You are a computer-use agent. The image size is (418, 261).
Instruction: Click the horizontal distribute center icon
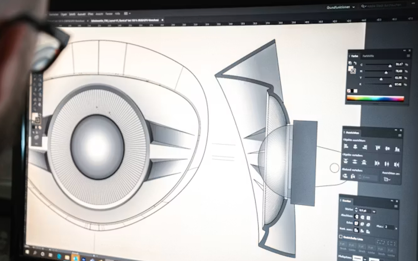tap(386, 163)
